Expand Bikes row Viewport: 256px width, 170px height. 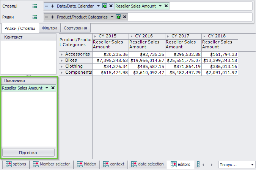click(x=62, y=60)
